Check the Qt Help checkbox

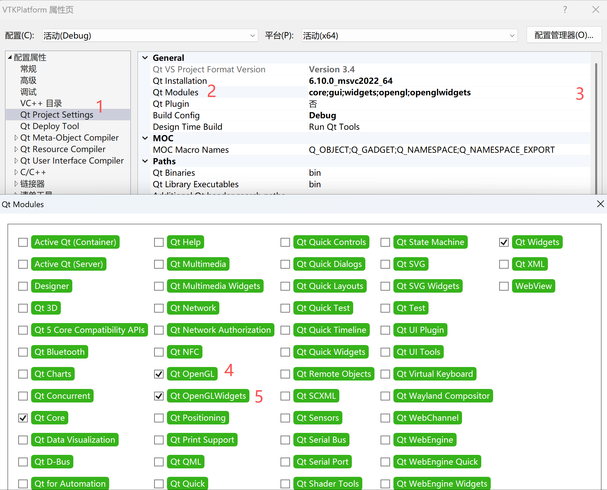tap(159, 242)
